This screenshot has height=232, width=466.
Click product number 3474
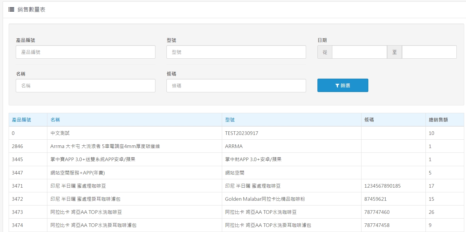17,225
